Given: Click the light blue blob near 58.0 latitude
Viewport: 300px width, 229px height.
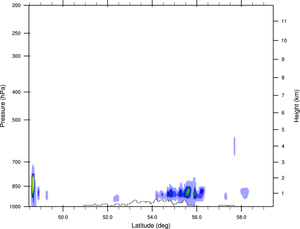Looking at the screenshot, I should click(x=245, y=193).
